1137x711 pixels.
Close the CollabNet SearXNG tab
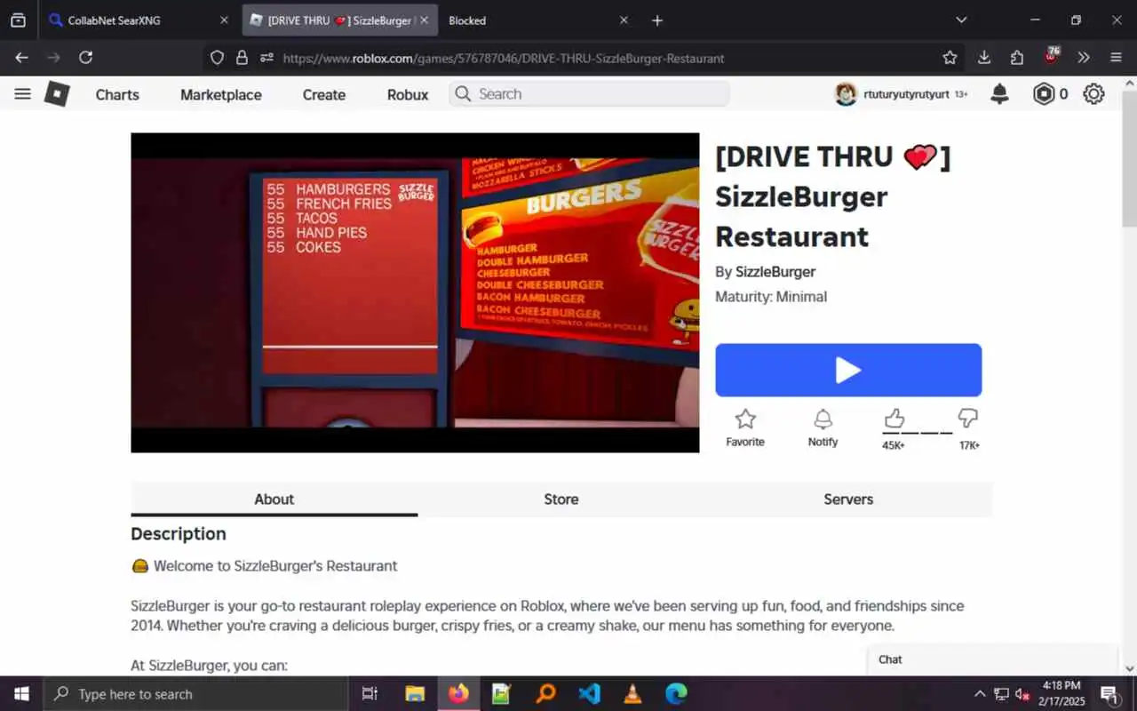tap(224, 20)
